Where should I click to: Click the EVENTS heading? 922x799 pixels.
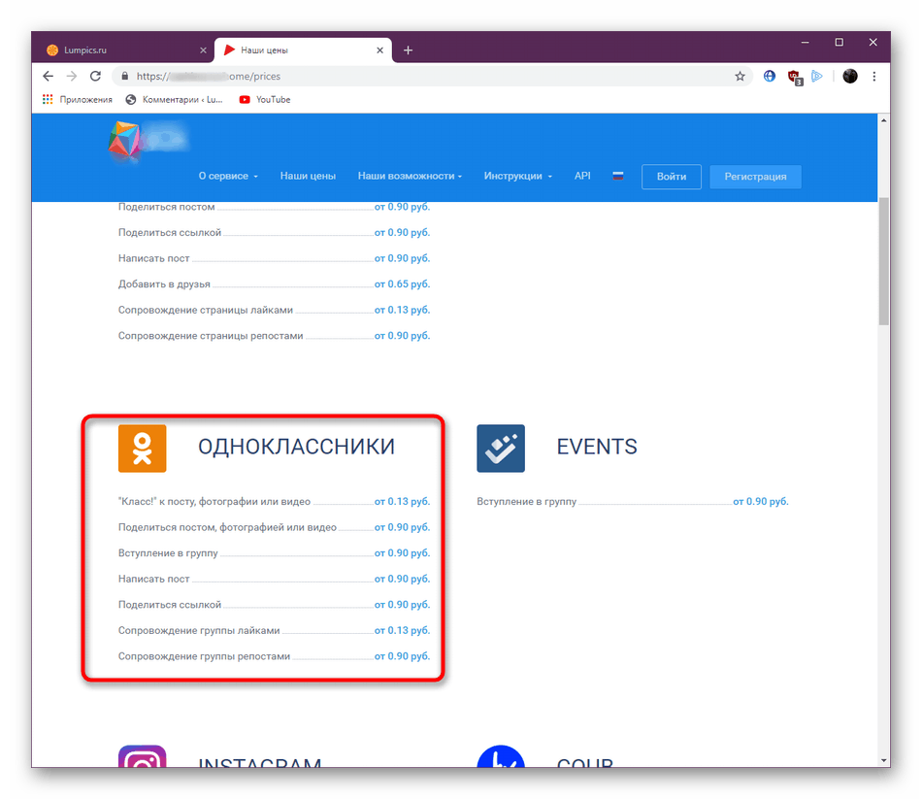(597, 447)
